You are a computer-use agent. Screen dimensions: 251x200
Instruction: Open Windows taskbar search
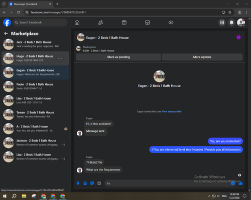point(14,196)
